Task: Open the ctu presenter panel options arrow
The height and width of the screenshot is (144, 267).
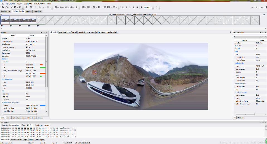Action: (x=260, y=33)
